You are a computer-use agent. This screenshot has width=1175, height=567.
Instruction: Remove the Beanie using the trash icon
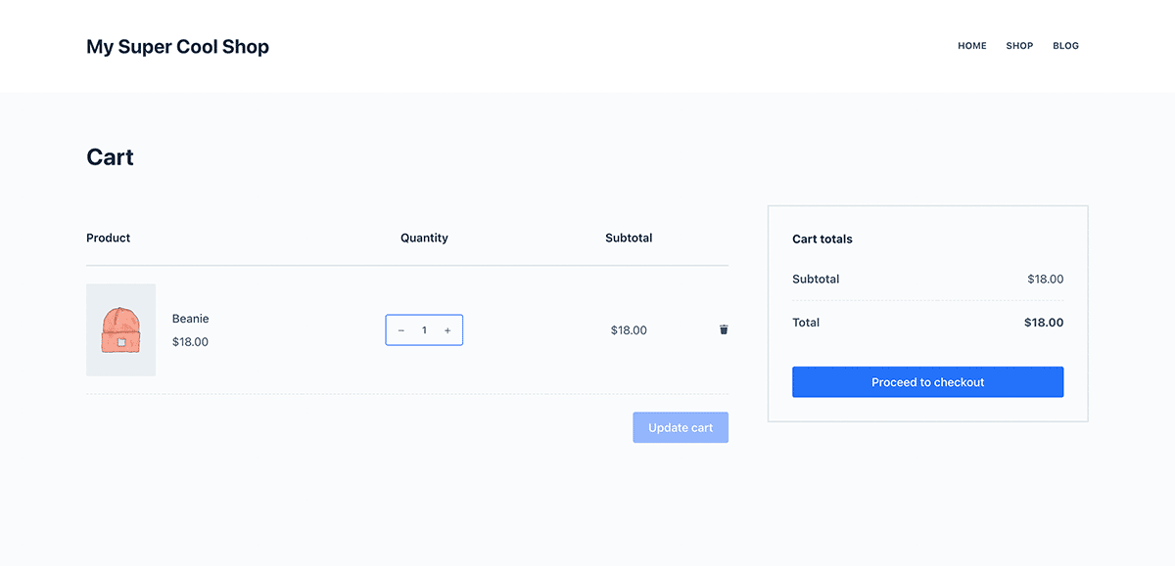coord(724,329)
